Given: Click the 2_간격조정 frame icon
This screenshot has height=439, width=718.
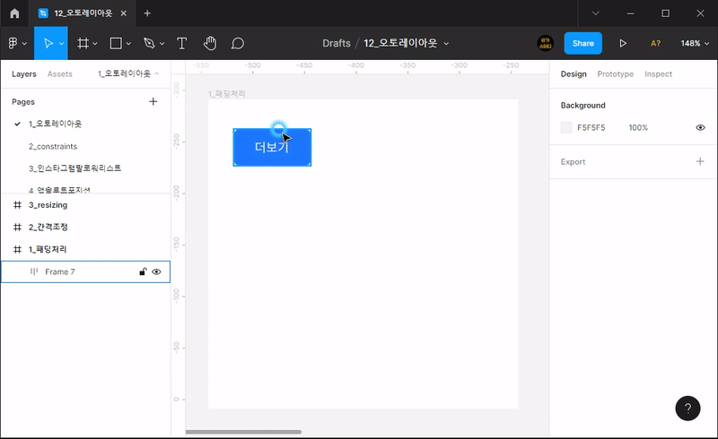Looking at the screenshot, I should coord(17,227).
